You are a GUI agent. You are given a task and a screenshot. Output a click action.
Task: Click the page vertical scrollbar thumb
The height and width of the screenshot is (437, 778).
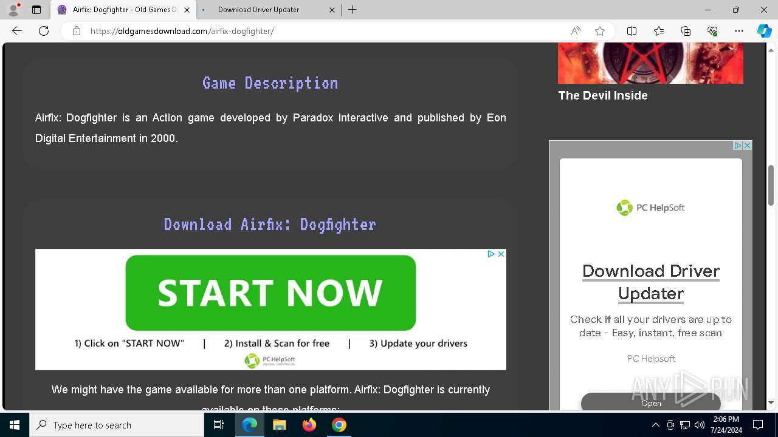tap(771, 185)
